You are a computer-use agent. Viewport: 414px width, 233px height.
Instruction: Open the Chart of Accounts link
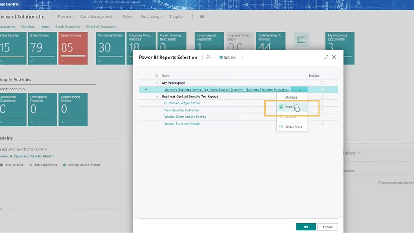click(101, 27)
